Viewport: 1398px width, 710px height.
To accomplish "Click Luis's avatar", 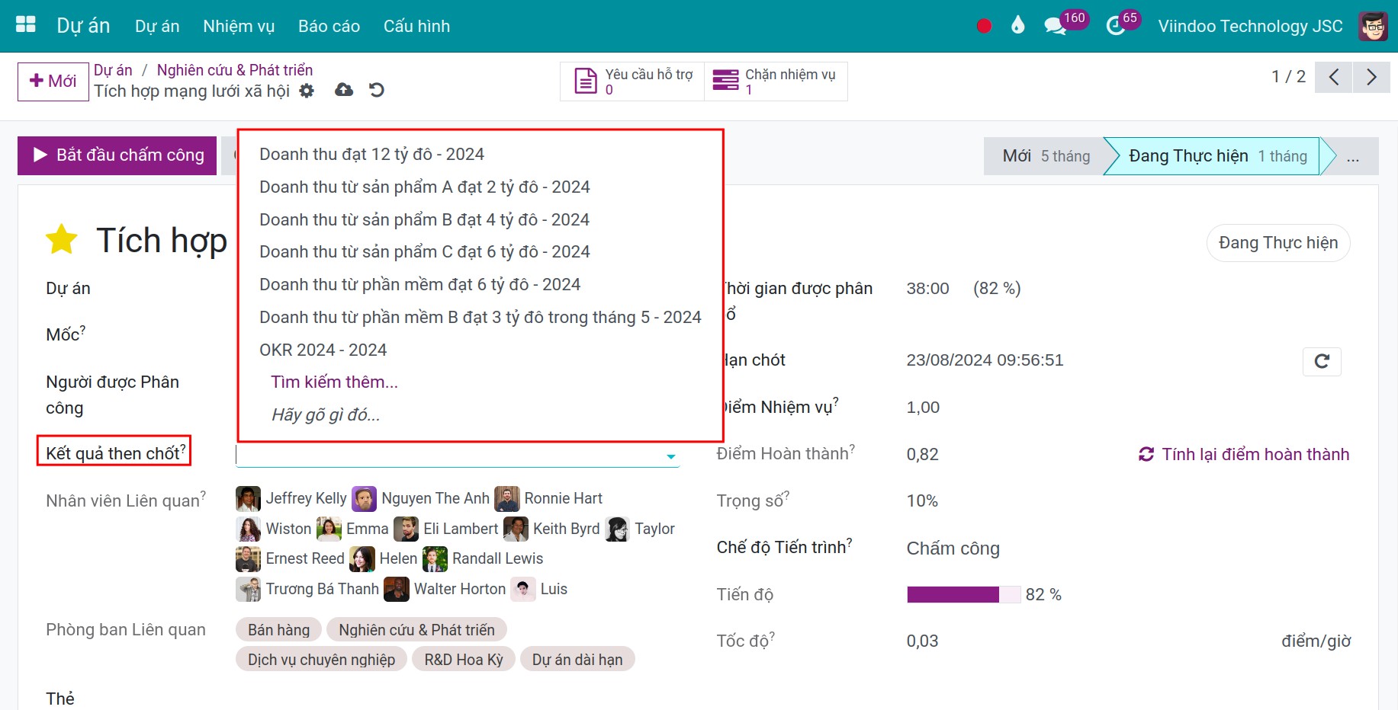I will [x=523, y=589].
